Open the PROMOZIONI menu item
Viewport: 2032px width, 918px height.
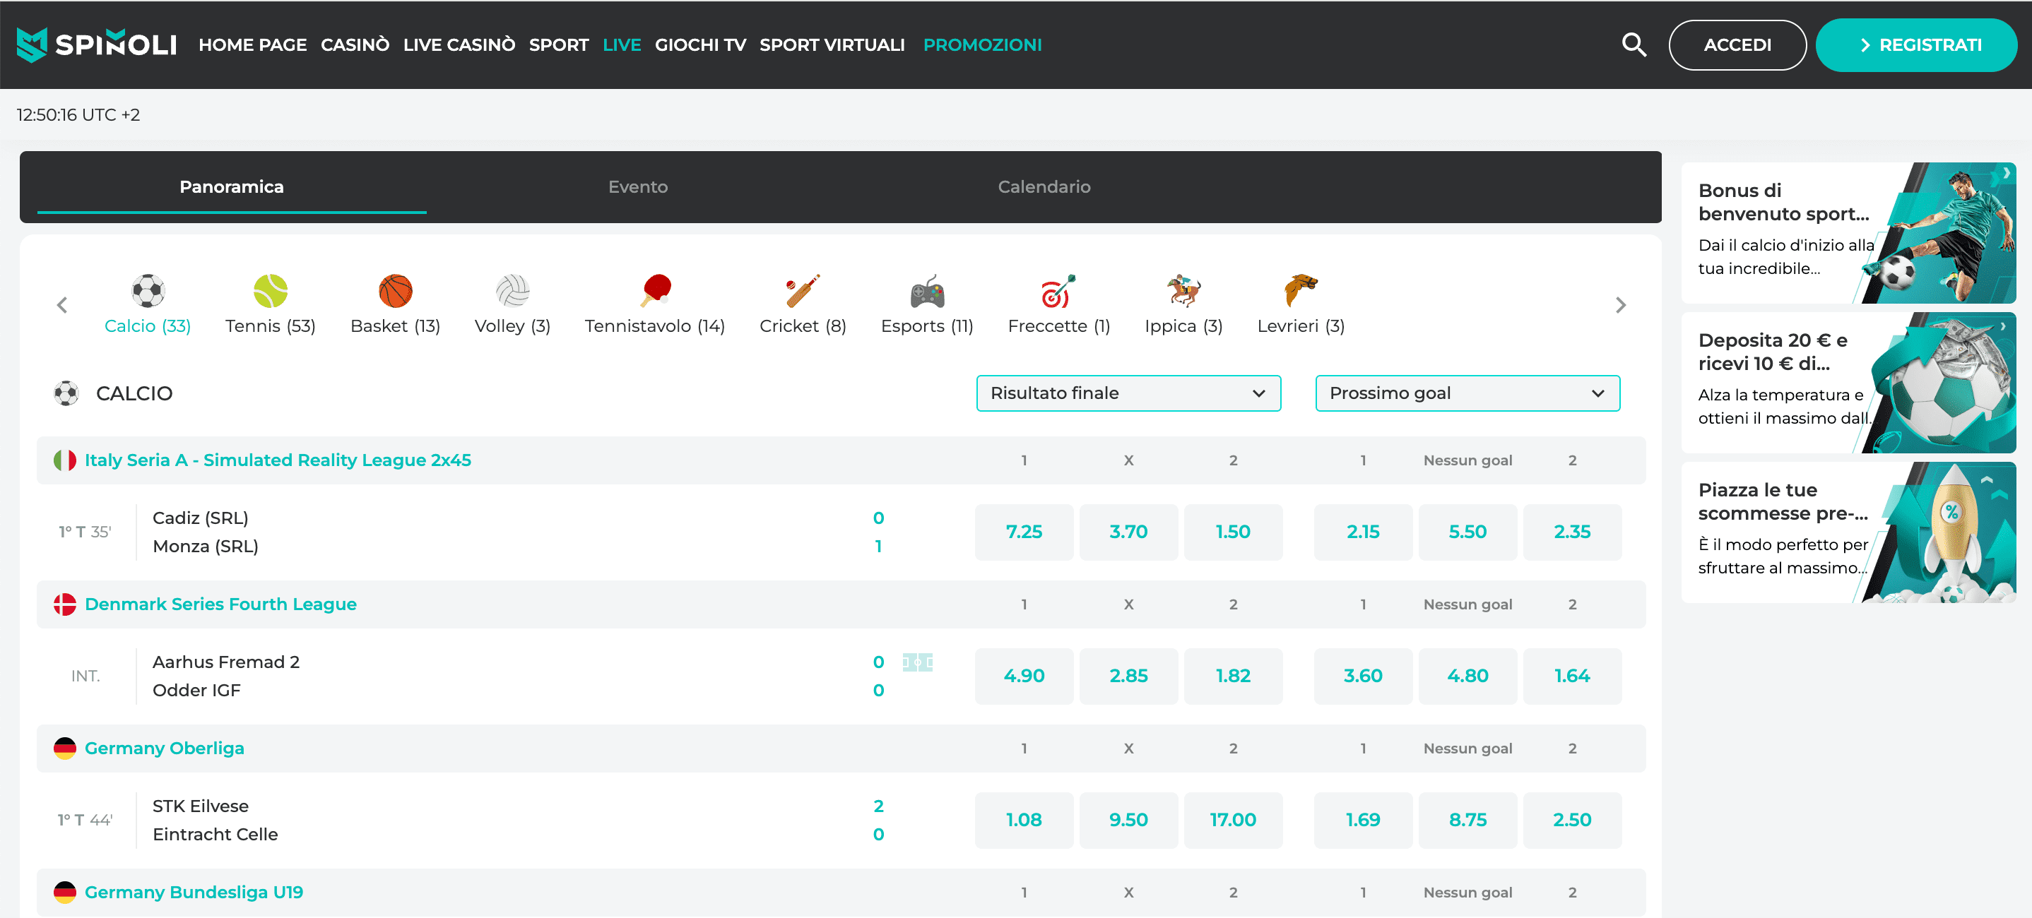[x=982, y=45]
